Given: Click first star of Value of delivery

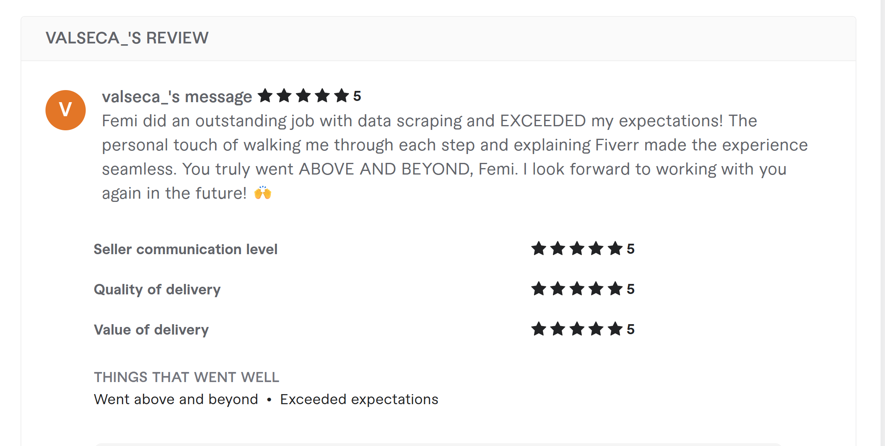Looking at the screenshot, I should [538, 329].
